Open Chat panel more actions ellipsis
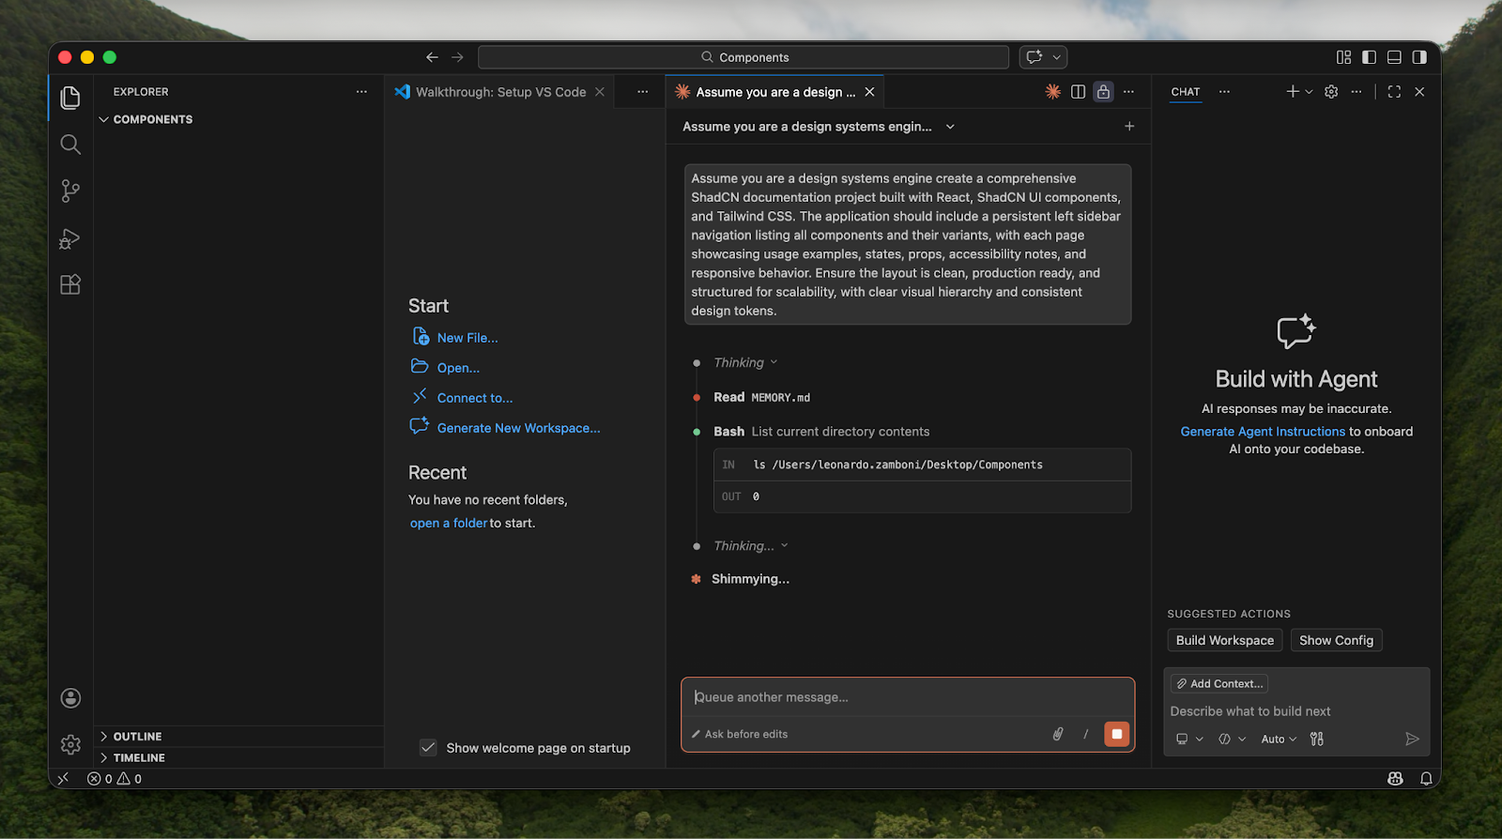This screenshot has width=1502, height=839. coord(1356,91)
